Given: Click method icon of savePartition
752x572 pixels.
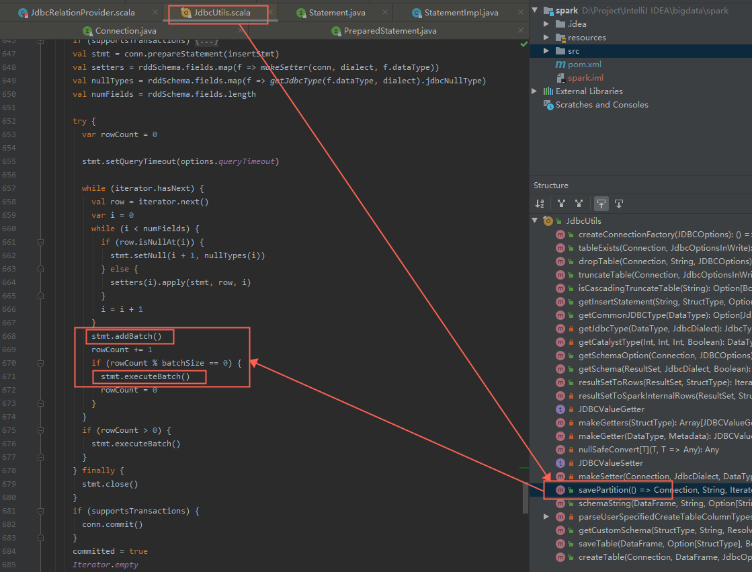Looking at the screenshot, I should [x=560, y=490].
